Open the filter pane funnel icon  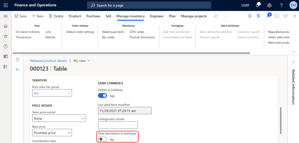pyautogui.click(x=18, y=60)
